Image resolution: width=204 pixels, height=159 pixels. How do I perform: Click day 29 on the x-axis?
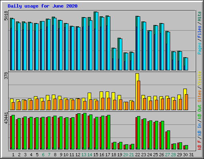pos(179,155)
